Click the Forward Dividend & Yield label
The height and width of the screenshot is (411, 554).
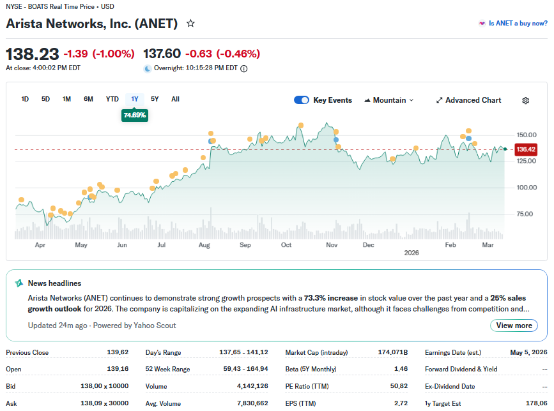461,369
